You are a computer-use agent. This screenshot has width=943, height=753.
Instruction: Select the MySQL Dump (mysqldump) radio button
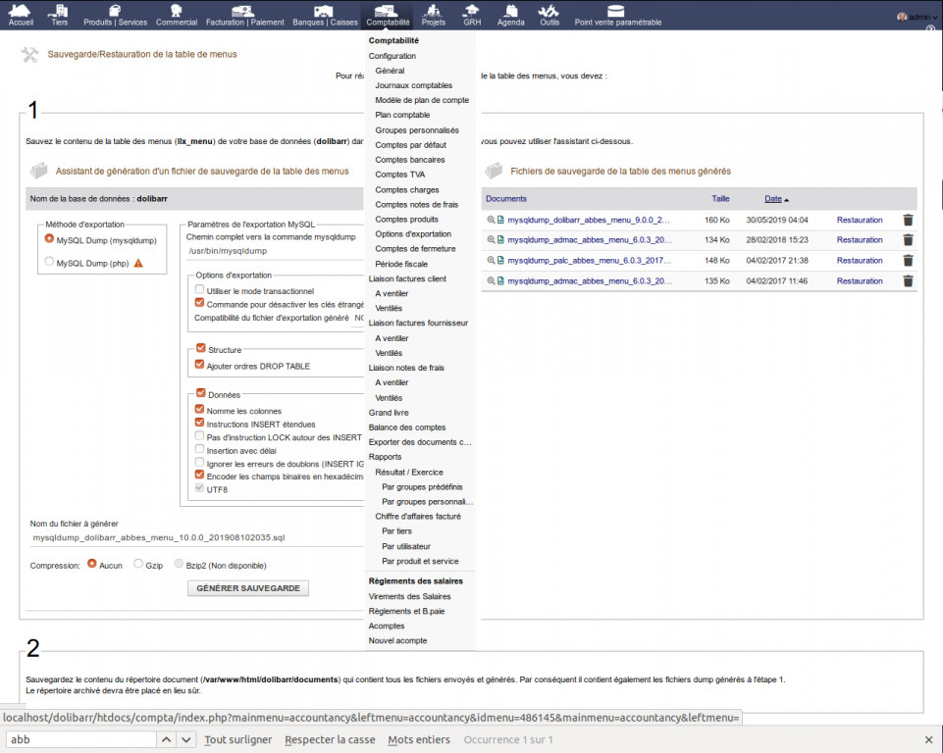coord(49,239)
